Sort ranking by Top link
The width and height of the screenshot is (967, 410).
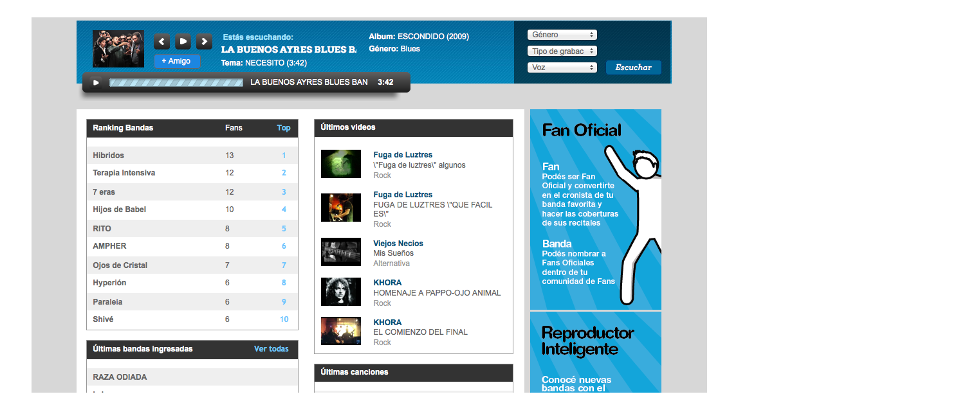click(284, 128)
